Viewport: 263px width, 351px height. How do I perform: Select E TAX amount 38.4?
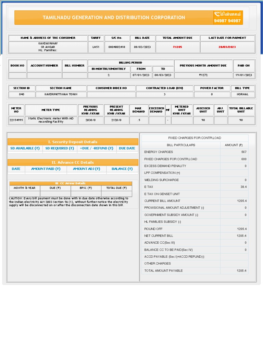tap(243, 187)
